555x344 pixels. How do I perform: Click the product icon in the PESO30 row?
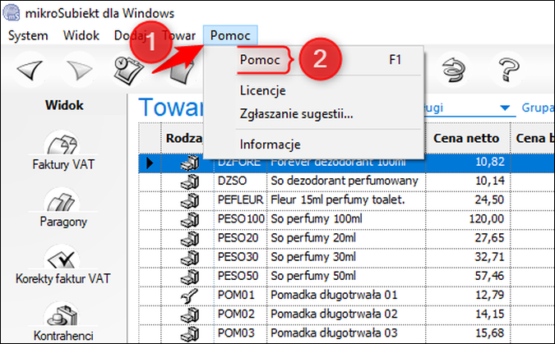click(x=189, y=258)
